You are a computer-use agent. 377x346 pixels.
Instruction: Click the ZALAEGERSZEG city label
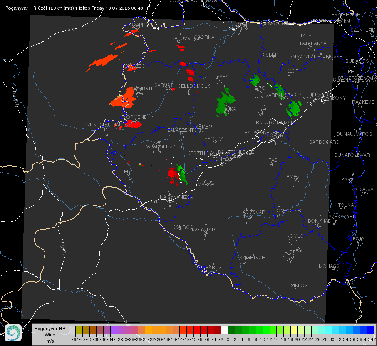click(x=163, y=146)
